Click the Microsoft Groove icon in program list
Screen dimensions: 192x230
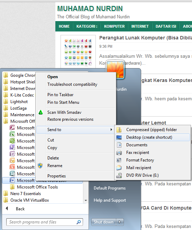pyautogui.click(x=12, y=141)
